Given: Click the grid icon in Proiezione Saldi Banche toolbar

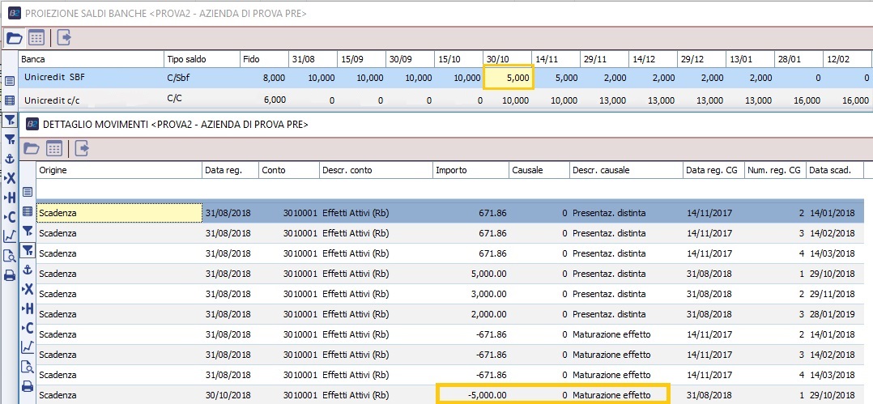Looking at the screenshot, I should pos(36,38).
